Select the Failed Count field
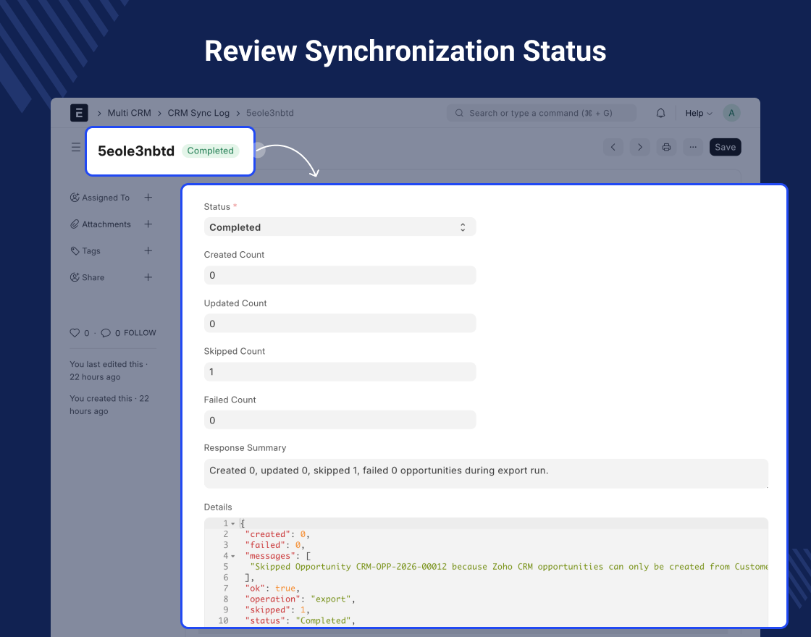The width and height of the screenshot is (811, 637). [340, 420]
